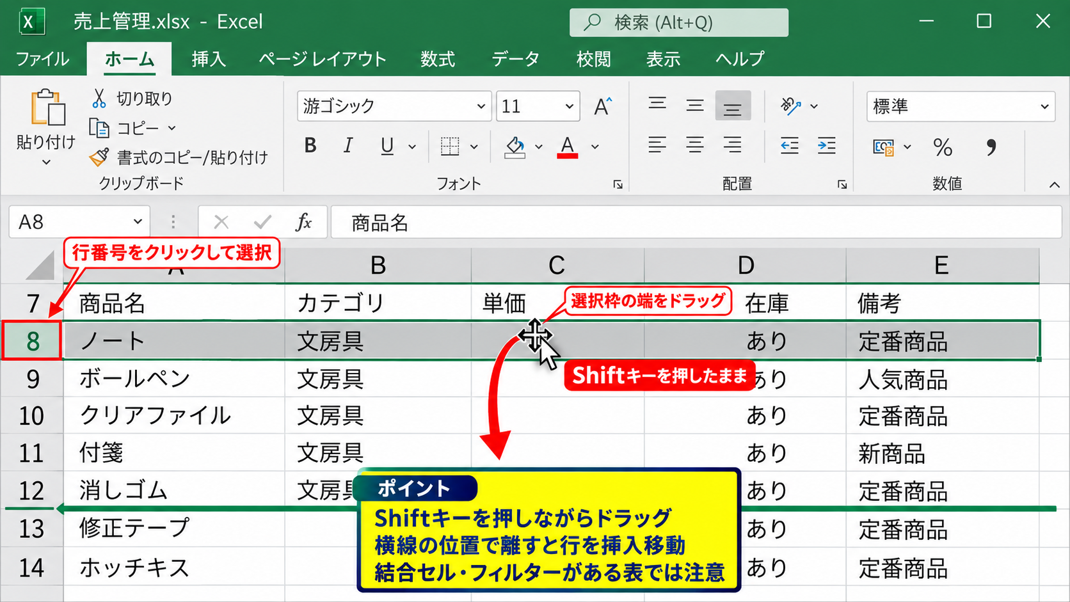
Task: Open font dialog launcher
Action: coord(618,184)
